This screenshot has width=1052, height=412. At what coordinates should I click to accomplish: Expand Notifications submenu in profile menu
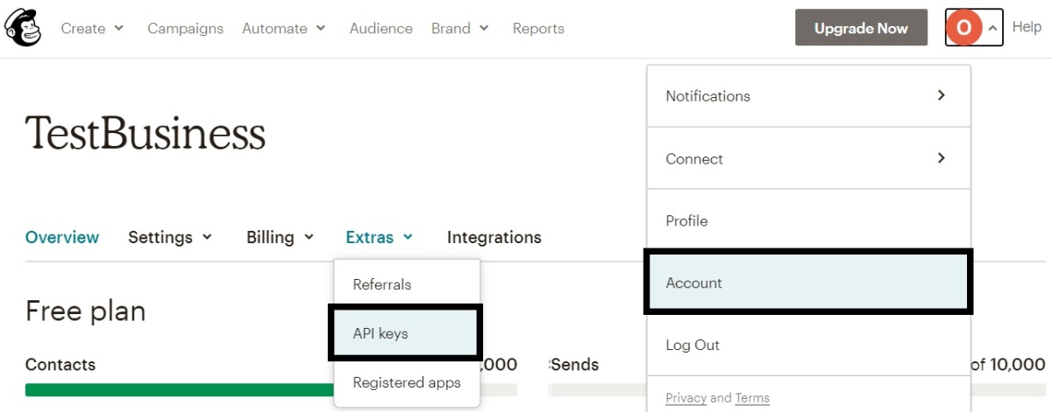[808, 96]
